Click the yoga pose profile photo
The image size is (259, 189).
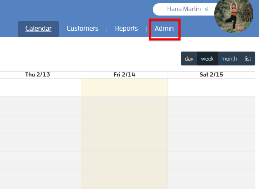click(x=234, y=15)
